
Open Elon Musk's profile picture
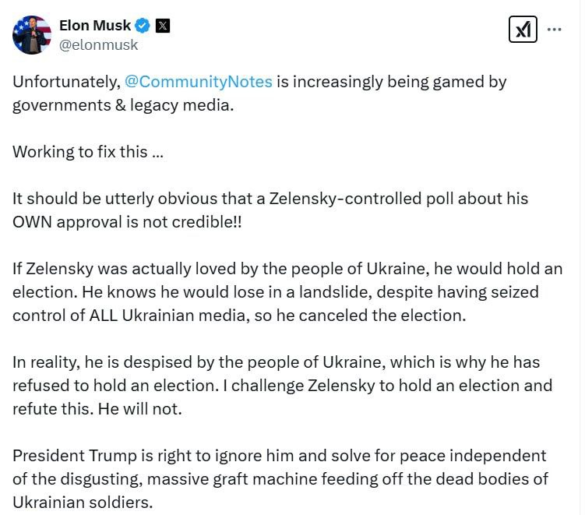[32, 35]
